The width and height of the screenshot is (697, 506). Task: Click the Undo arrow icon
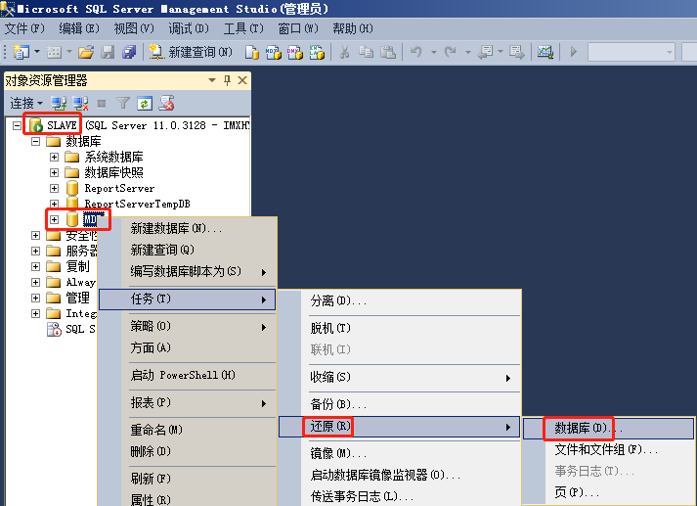point(416,52)
